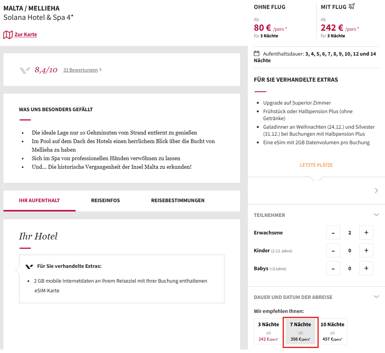This screenshot has height=353, width=385.
Task: Click the calendar icon beside Aufenthaltsdauer
Action: pos(256,53)
